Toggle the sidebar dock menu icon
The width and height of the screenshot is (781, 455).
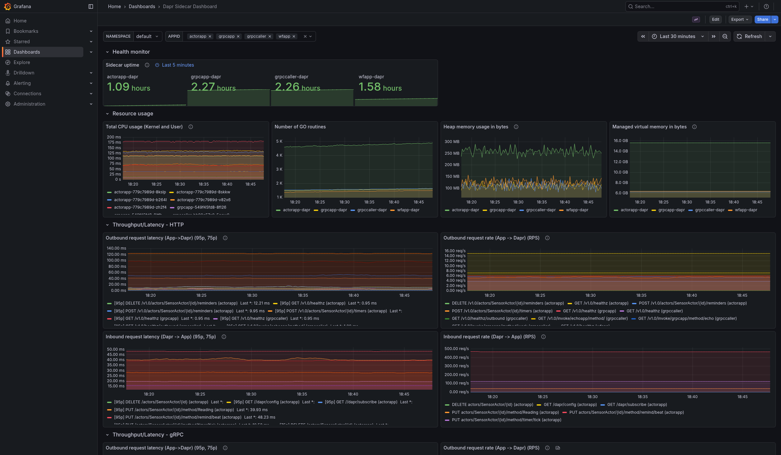[x=91, y=6]
